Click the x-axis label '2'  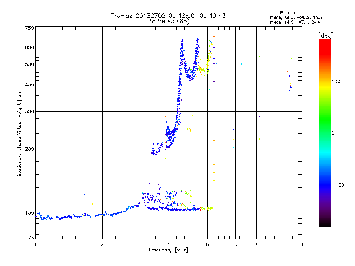pyautogui.click(x=102, y=244)
